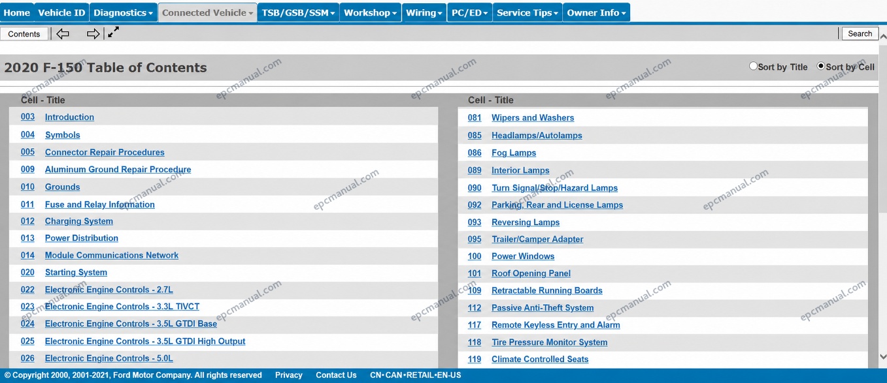This screenshot has width=887, height=383.
Task: Click the page vertical scrollbar
Action: click(x=882, y=130)
